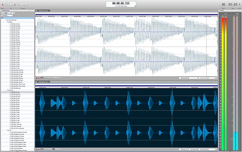Switch to the CM4 Beat 01.wav editor tab

click(x=43, y=82)
